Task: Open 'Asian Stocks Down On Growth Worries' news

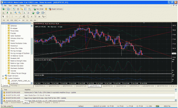Action: (37, 95)
